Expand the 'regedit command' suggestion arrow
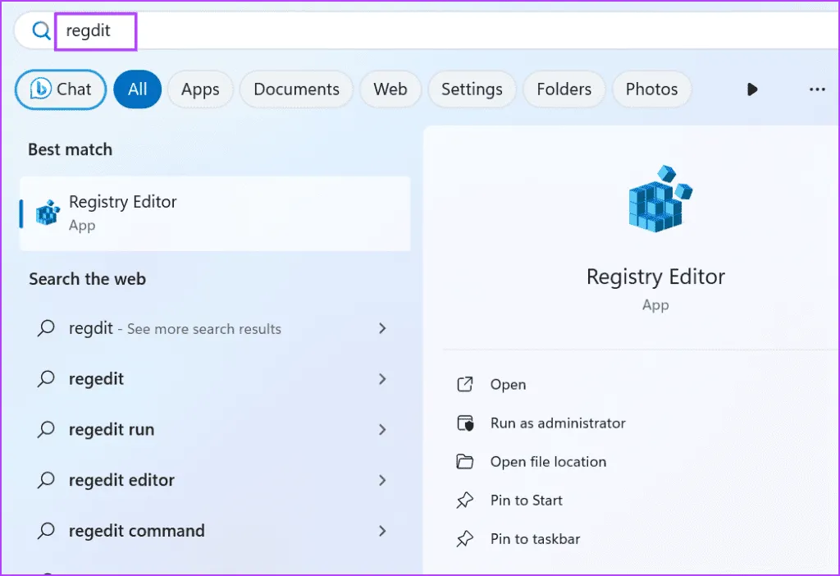 [x=381, y=531]
